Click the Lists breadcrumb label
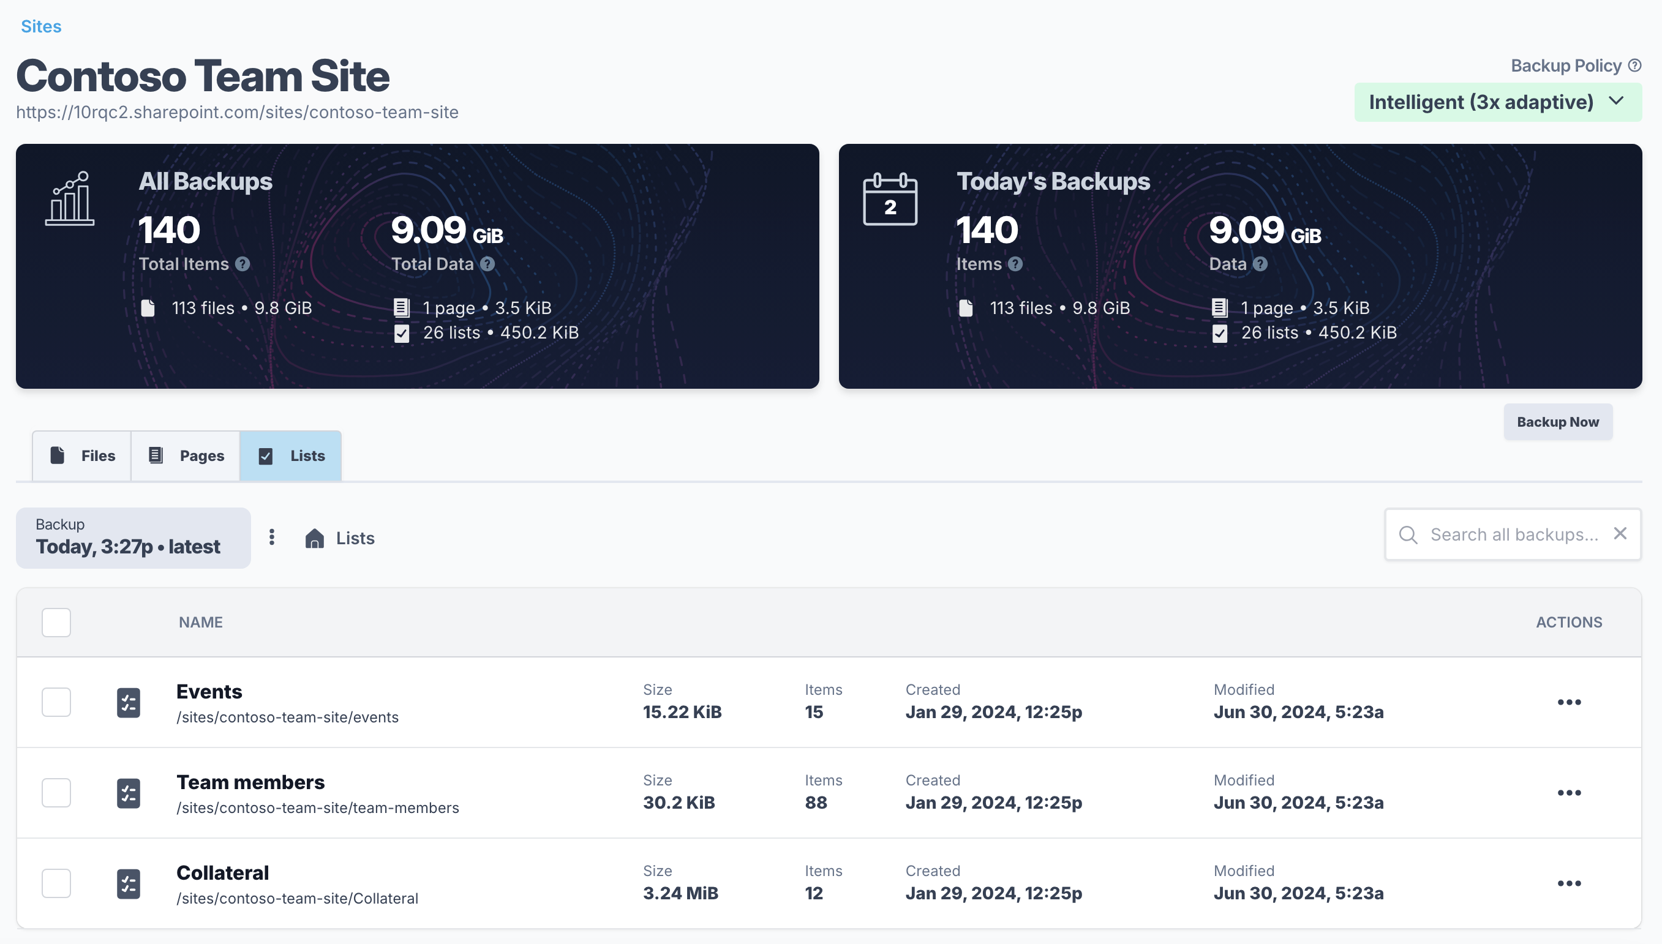Viewport: 1662px width, 944px height. pos(355,538)
